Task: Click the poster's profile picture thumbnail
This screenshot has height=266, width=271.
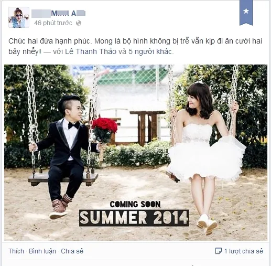Action: click(x=19, y=17)
